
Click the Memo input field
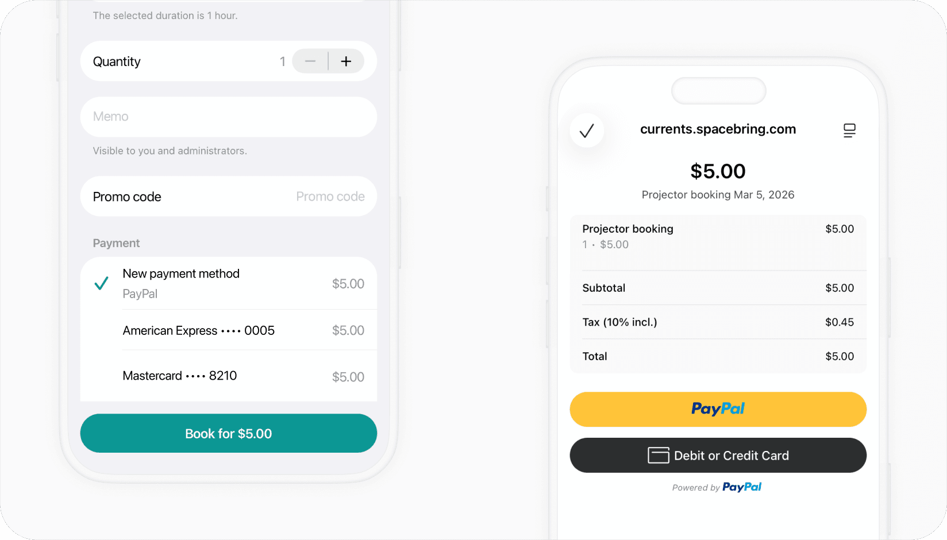point(228,117)
